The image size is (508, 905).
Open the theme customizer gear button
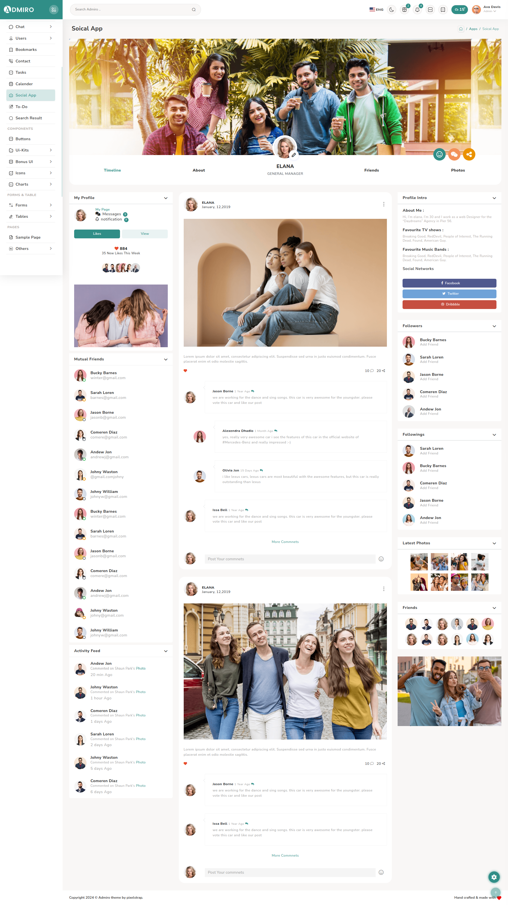(494, 877)
